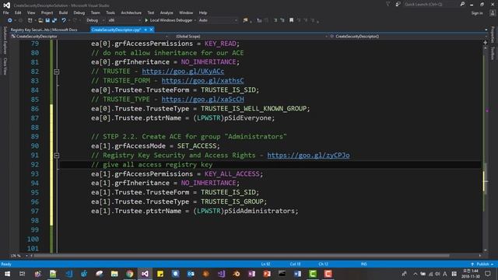Open Blender from the taskbar
Screen dimensions: 498x280
[x=237, y=274]
